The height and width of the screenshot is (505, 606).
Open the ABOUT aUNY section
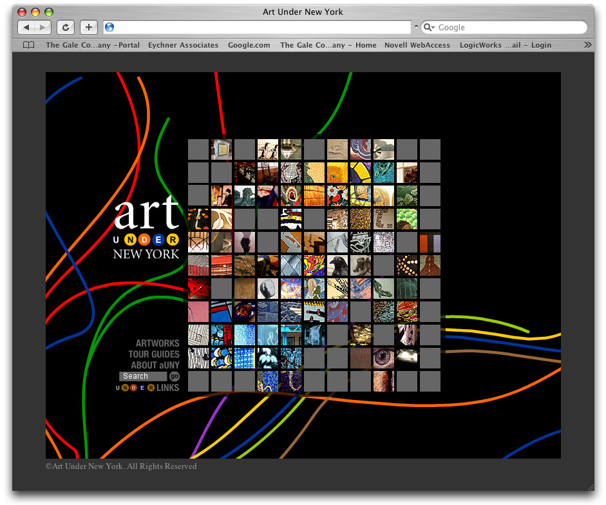(155, 365)
